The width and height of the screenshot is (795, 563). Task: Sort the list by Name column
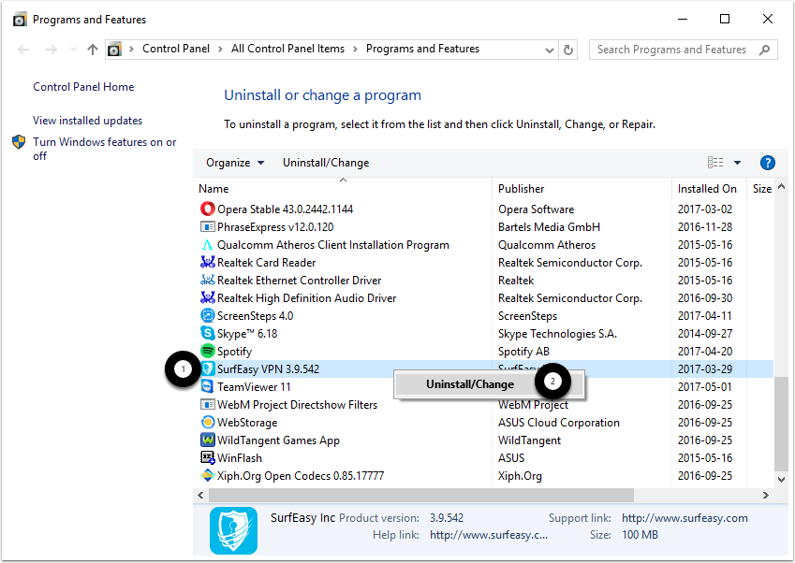[343, 188]
